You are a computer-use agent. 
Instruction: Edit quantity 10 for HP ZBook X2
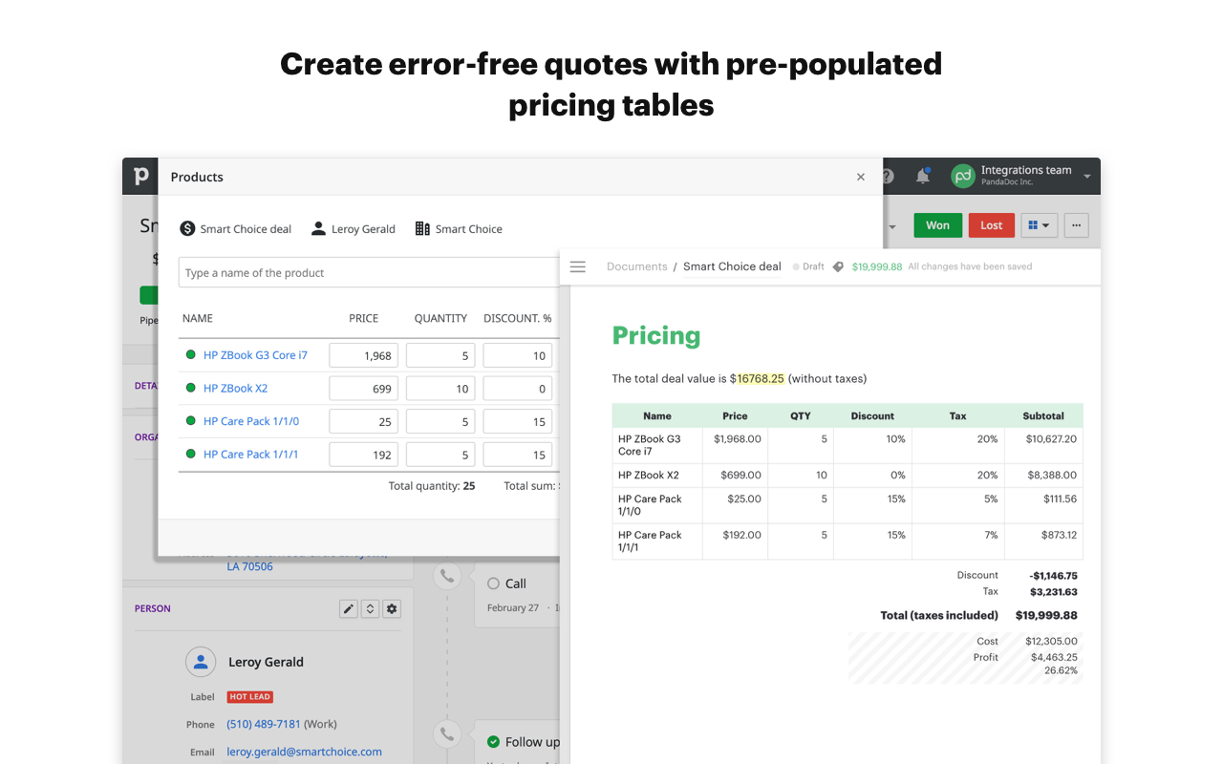click(x=440, y=389)
